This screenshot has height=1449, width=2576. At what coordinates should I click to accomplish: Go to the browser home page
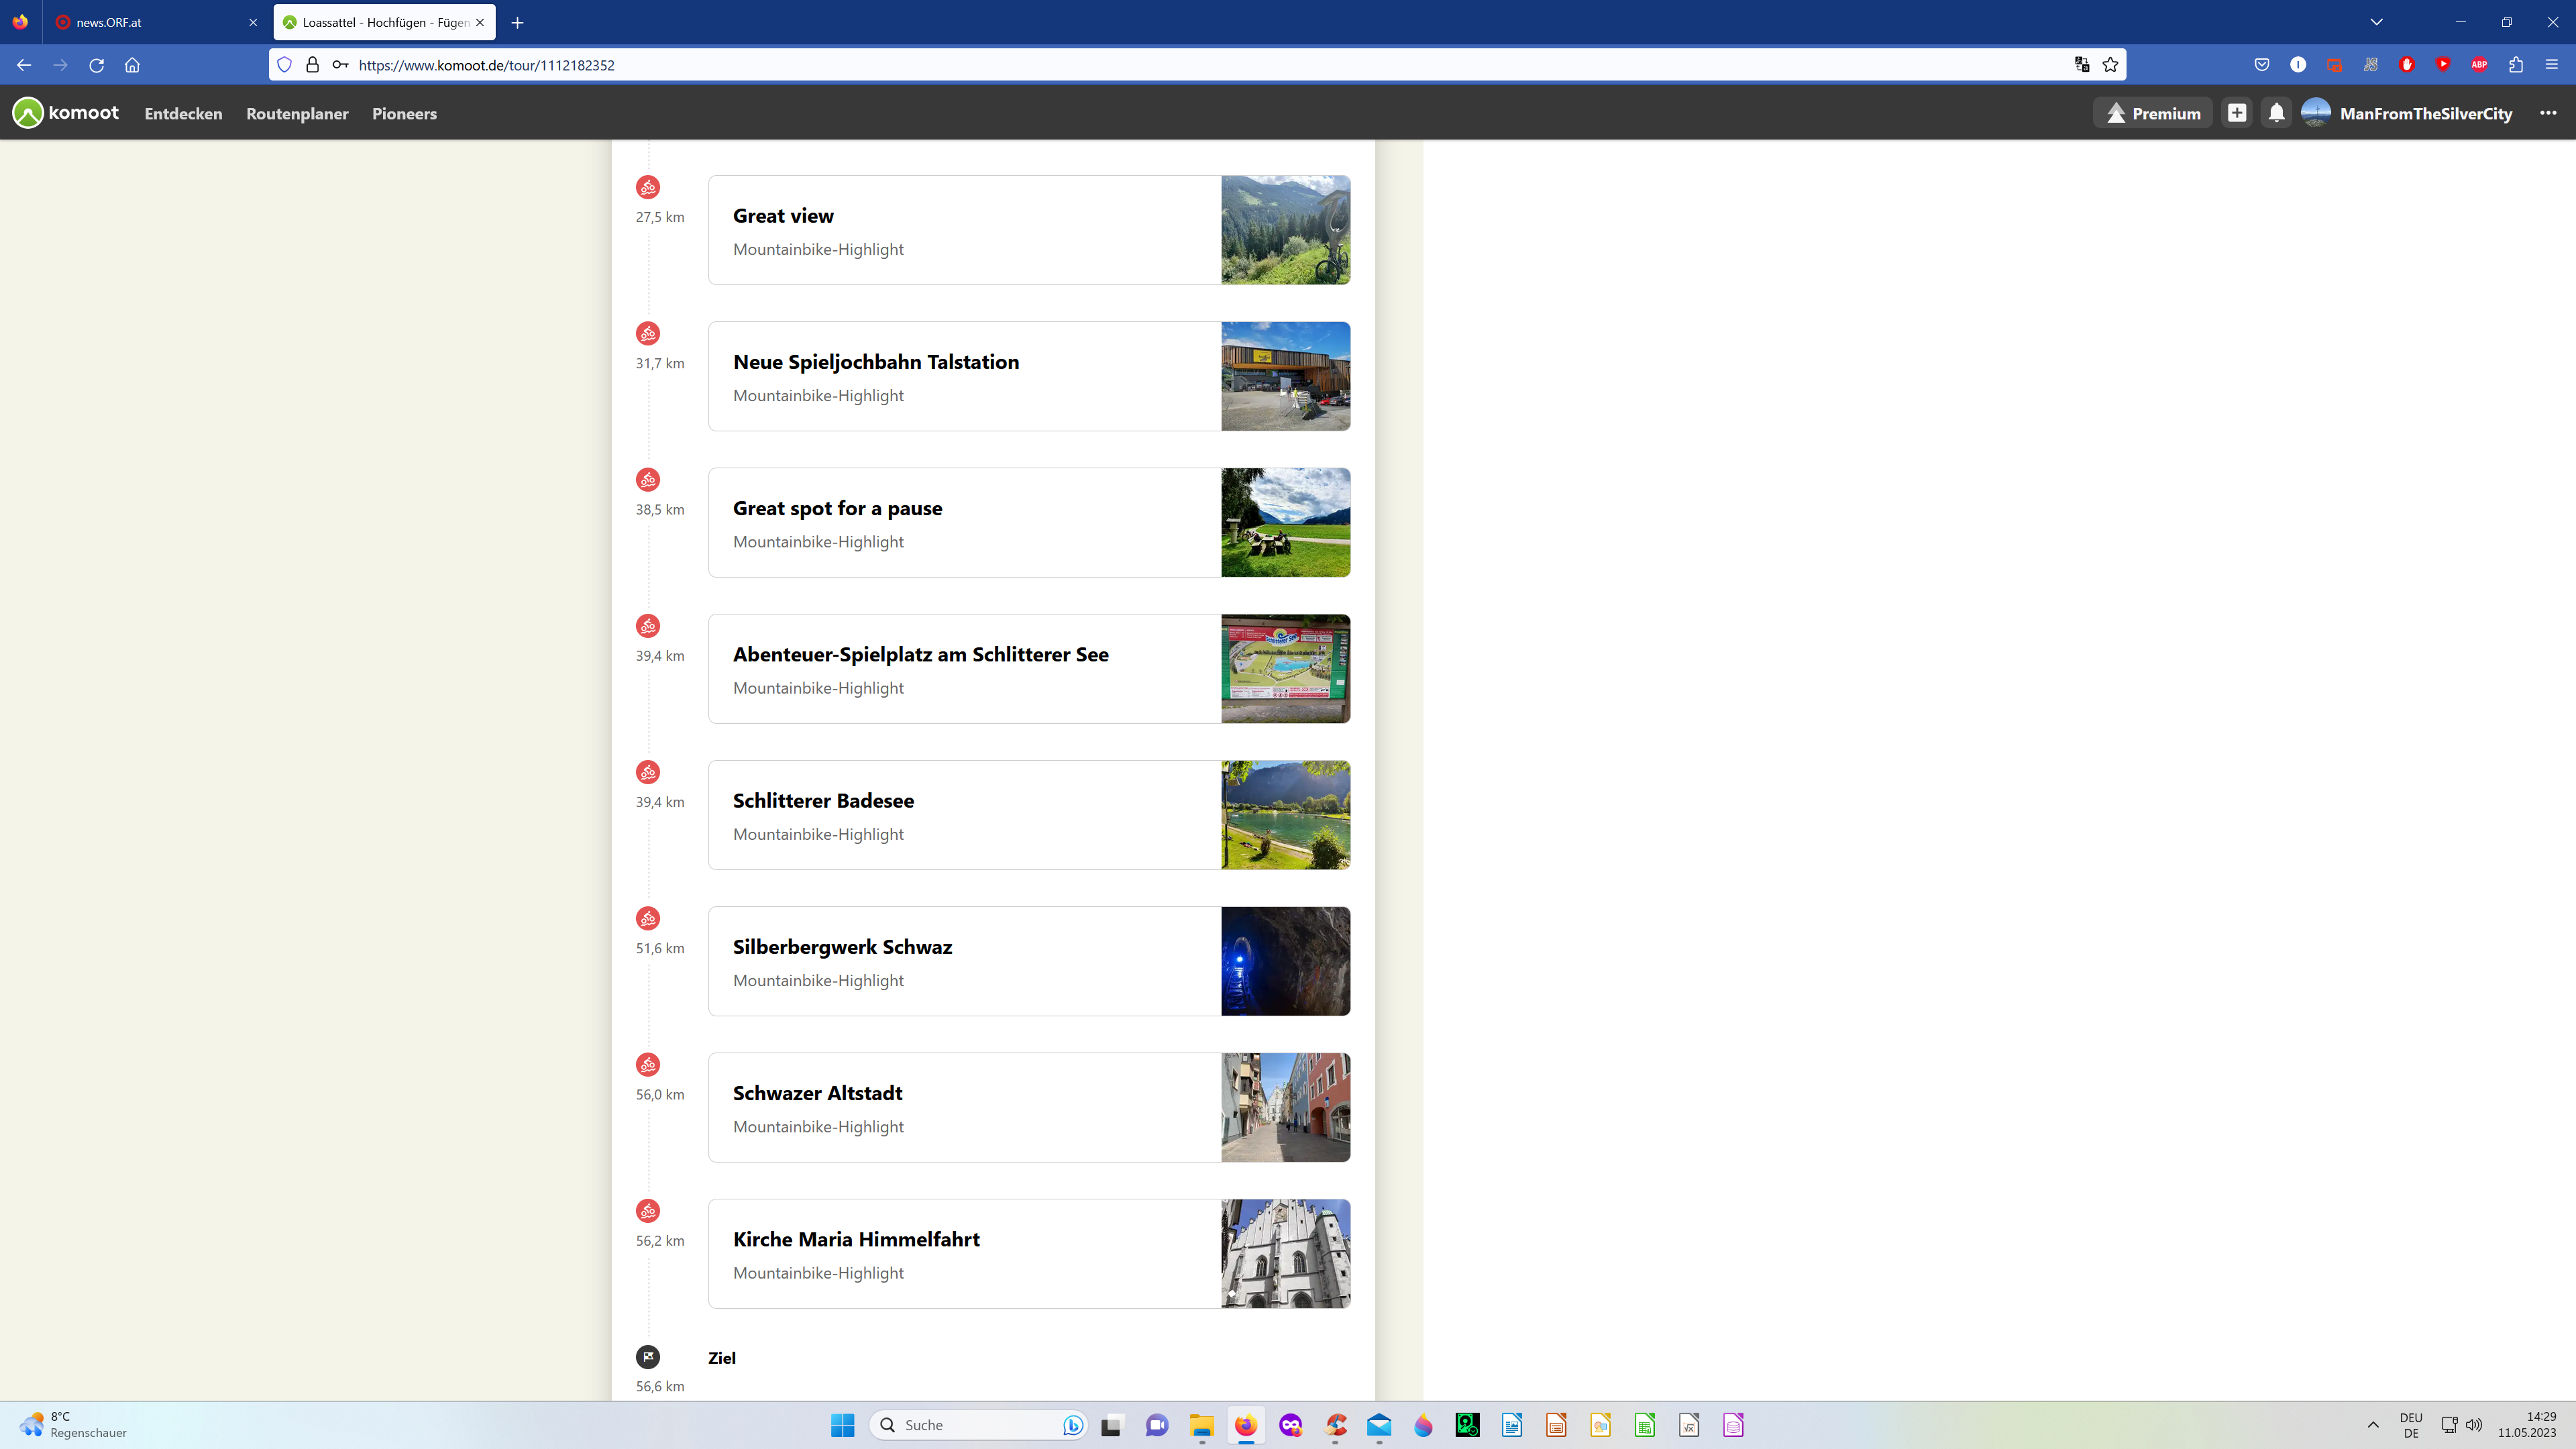(132, 65)
